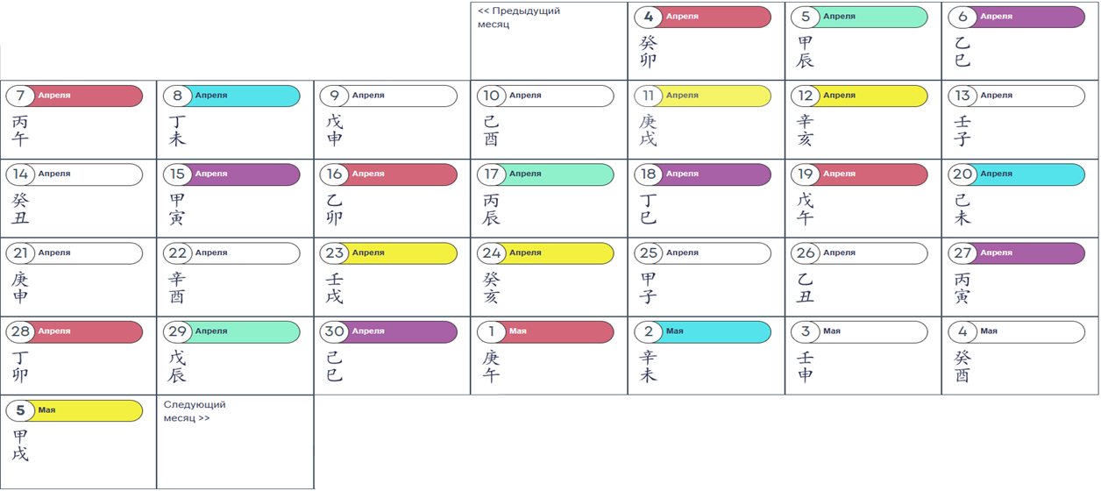This screenshot has width=1101, height=491.
Task: Open the cyan May 2 date pill
Action: pyautogui.click(x=702, y=331)
